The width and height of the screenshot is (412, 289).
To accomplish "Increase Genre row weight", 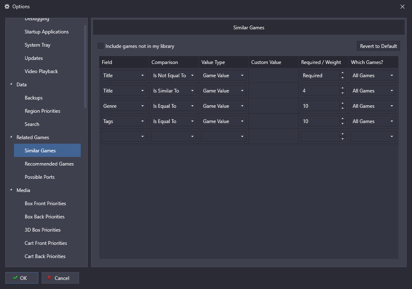I will pos(342,103).
